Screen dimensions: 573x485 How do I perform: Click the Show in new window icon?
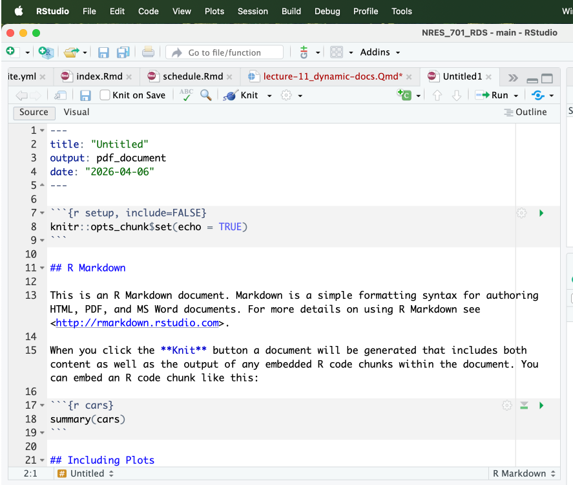[60, 96]
